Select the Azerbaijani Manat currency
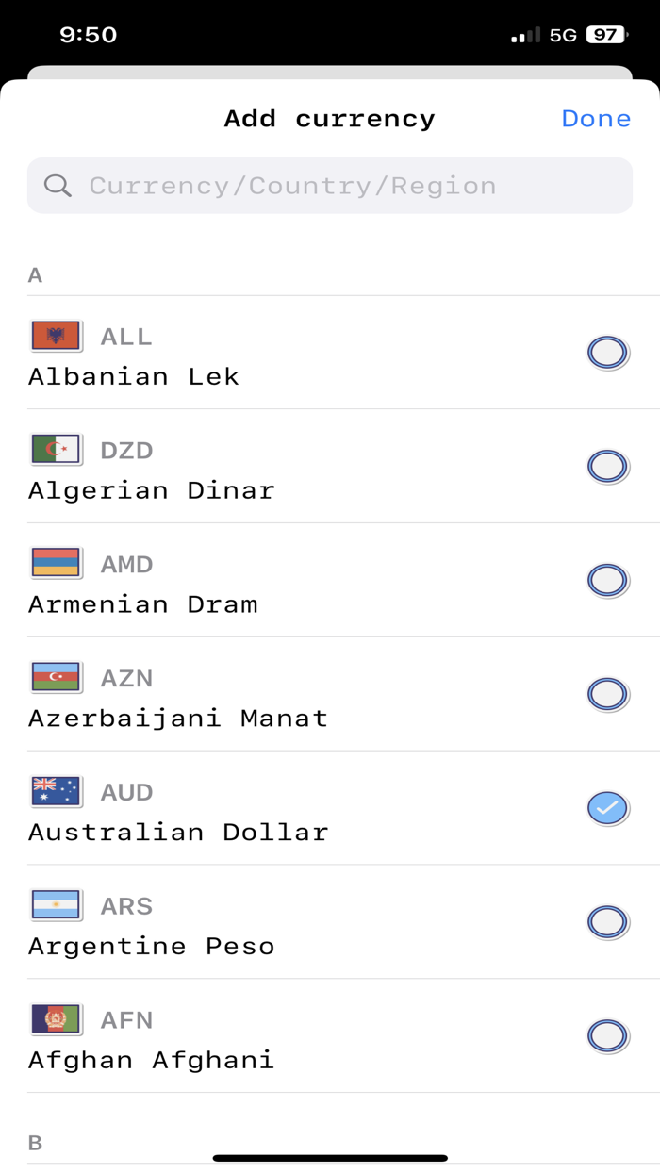This screenshot has height=1173, width=660. [x=608, y=694]
